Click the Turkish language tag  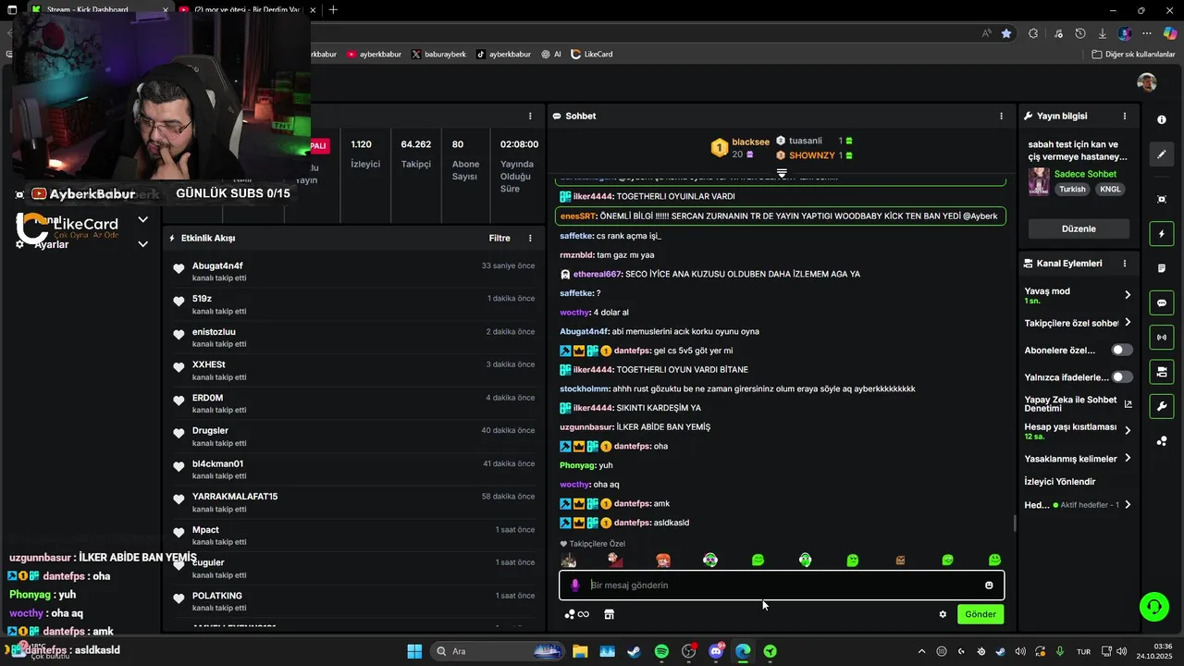[x=1072, y=189]
